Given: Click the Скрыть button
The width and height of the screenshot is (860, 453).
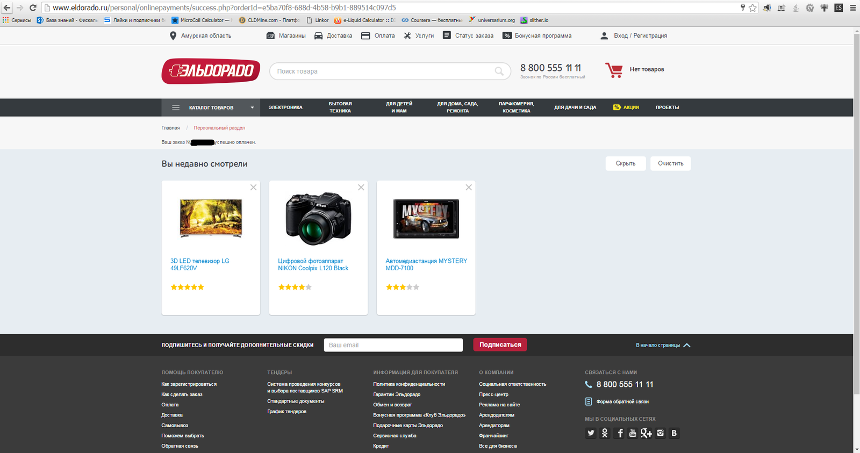Looking at the screenshot, I should coord(626,163).
